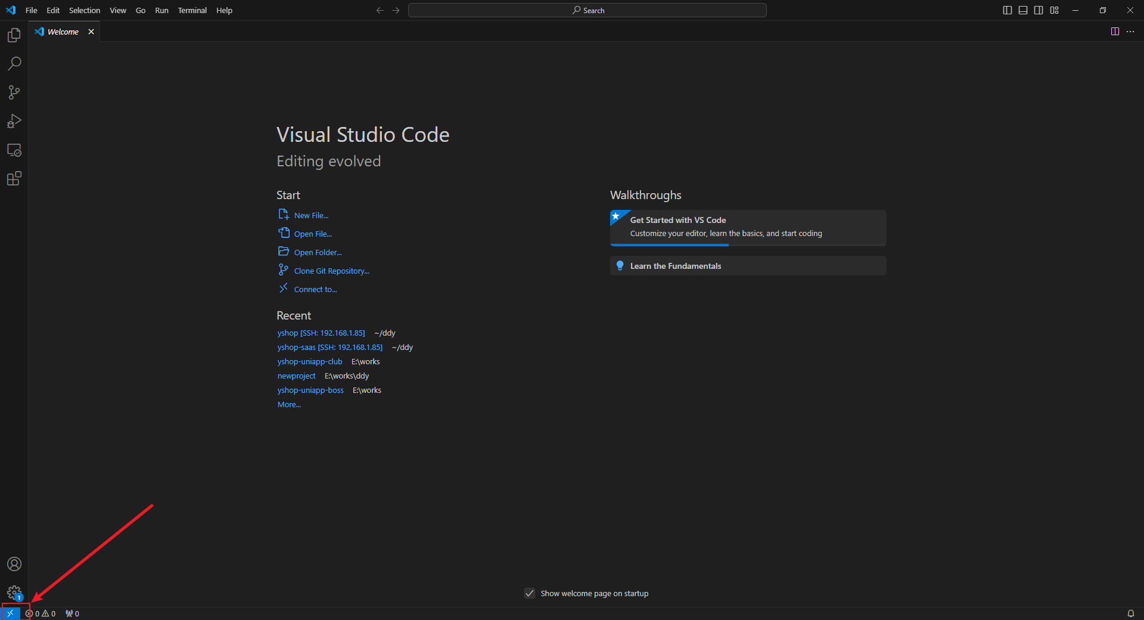Open the Selection menu
The width and height of the screenshot is (1144, 620).
point(85,10)
